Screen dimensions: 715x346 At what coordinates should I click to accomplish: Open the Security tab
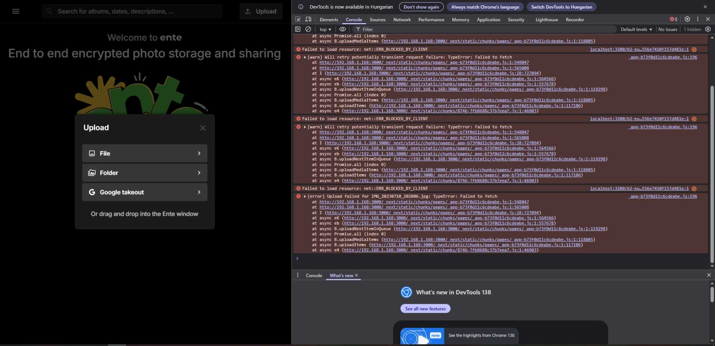click(x=516, y=19)
